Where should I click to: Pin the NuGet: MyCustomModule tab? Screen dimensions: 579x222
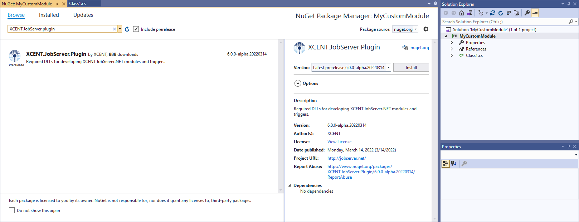click(x=57, y=4)
